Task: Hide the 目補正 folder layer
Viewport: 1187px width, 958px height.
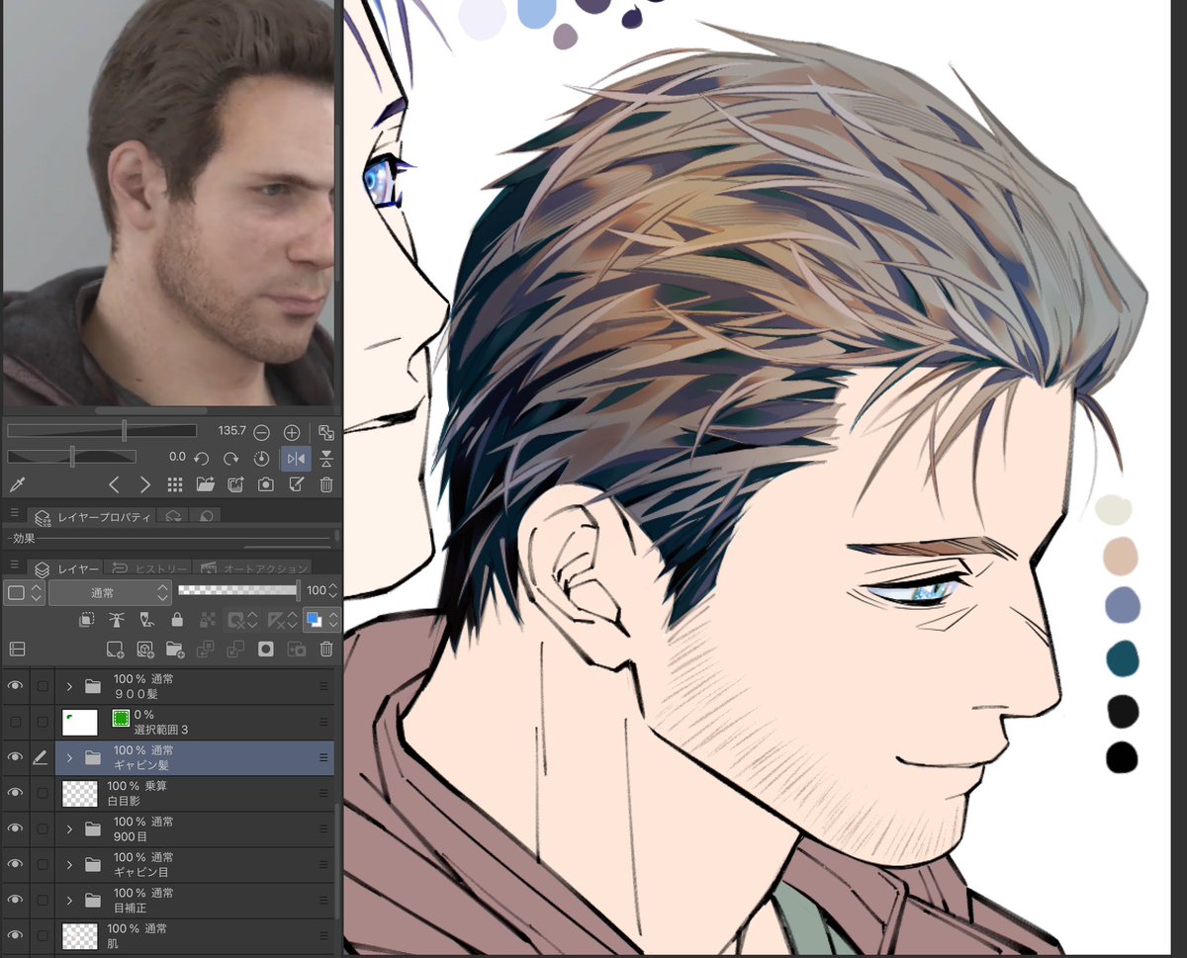Action: [15, 900]
